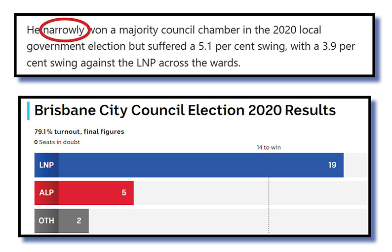The image size is (392, 252).
Task: Click the "14 to win" label
Action: pos(269,147)
